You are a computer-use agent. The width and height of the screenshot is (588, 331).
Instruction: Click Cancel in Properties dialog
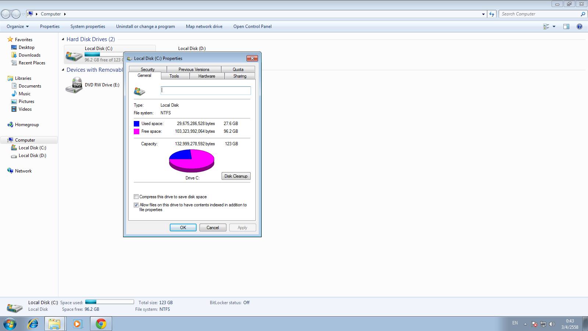point(212,228)
